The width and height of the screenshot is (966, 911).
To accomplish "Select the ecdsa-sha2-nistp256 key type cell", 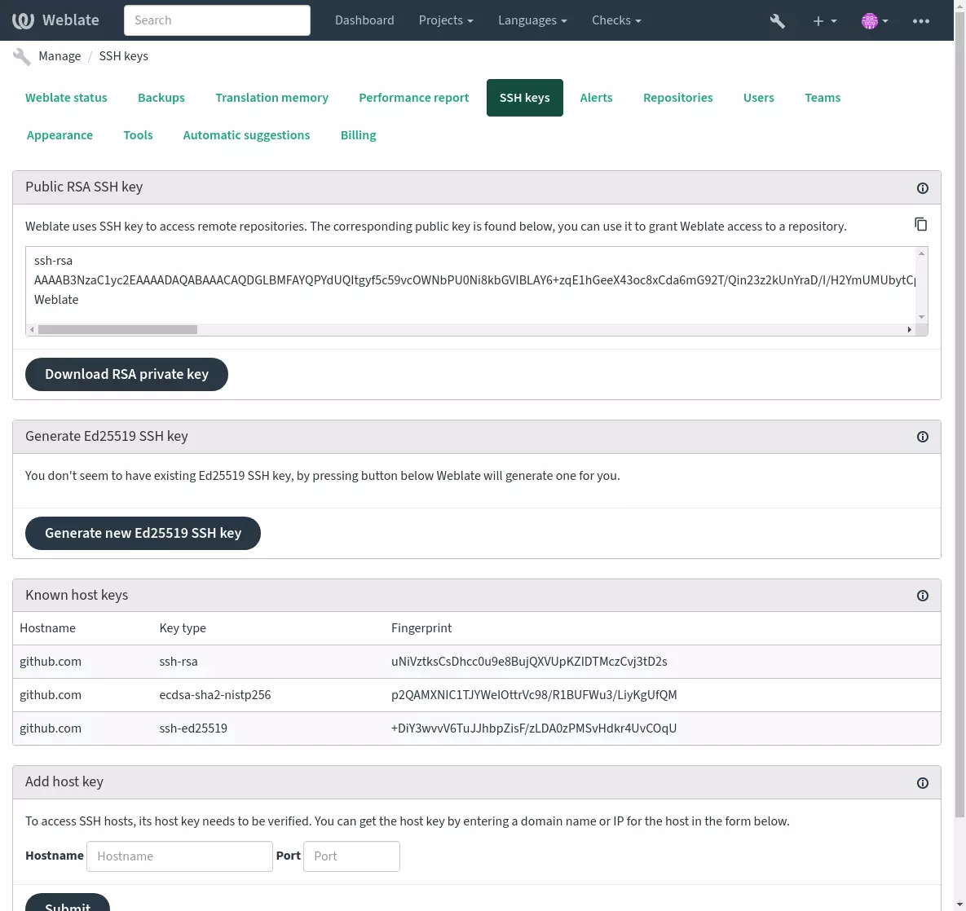I will [x=215, y=695].
